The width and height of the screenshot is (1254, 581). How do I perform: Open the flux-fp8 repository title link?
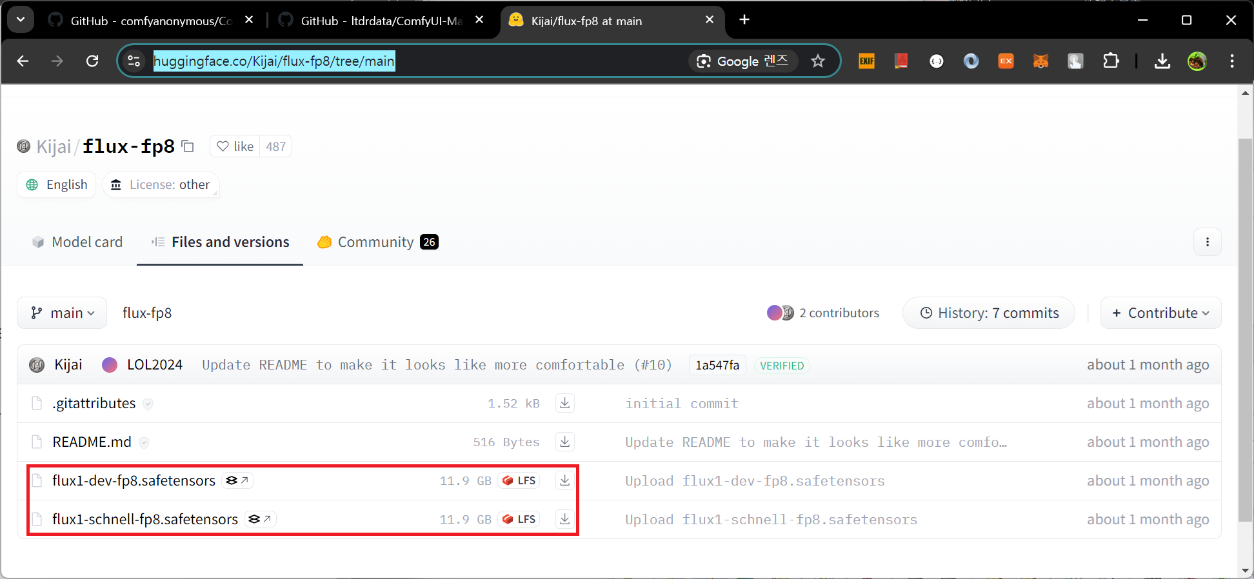point(128,146)
